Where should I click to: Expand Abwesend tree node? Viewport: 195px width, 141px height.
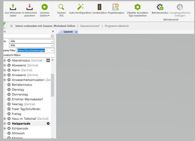click(4, 65)
